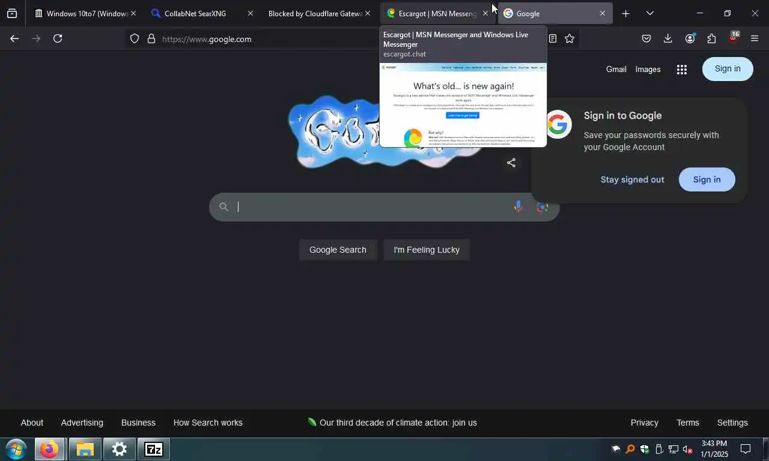The image size is (769, 461).
Task: Open climate action join us link
Action: [392, 423]
